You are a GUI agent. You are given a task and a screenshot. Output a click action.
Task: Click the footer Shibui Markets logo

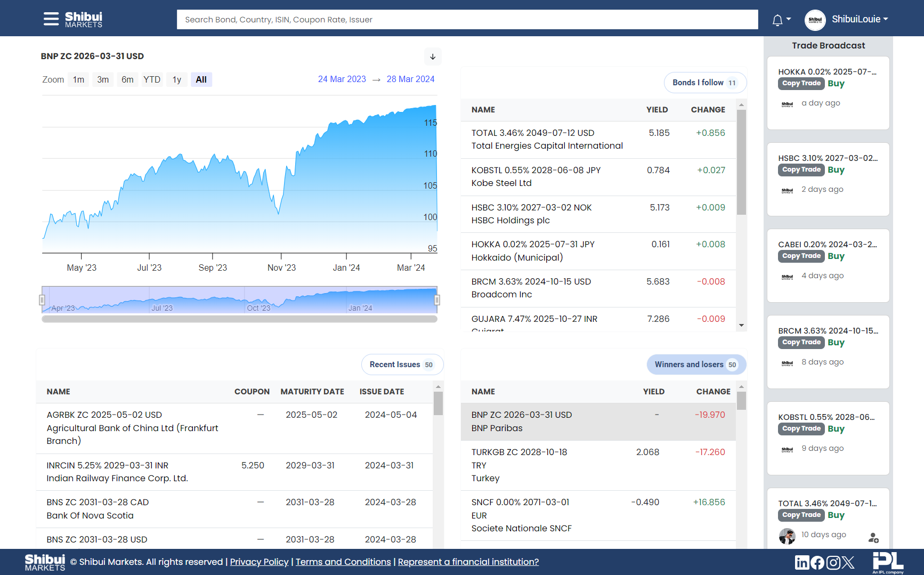click(x=45, y=562)
